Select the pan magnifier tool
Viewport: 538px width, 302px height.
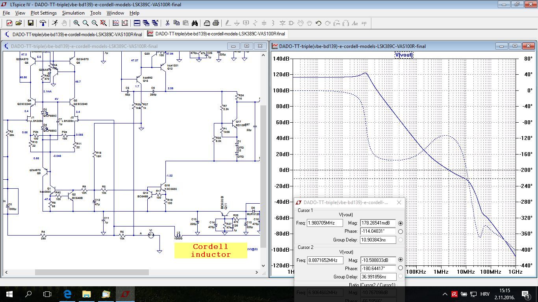coord(85,23)
